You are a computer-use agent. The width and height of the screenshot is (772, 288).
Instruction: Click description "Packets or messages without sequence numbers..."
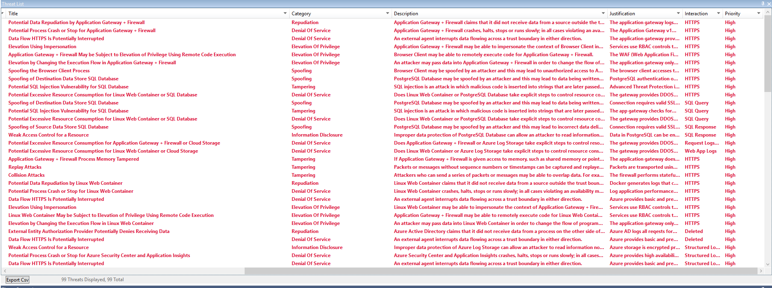tap(498, 167)
